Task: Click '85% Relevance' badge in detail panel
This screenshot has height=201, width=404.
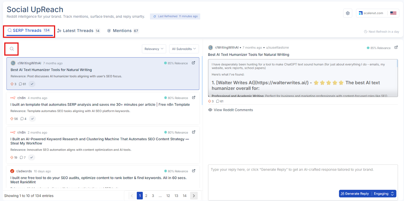Action: coord(378,48)
